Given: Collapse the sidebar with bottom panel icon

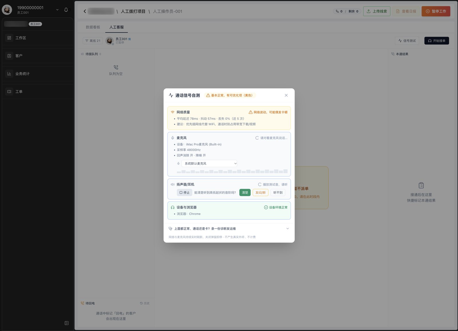Looking at the screenshot, I should coord(66,323).
